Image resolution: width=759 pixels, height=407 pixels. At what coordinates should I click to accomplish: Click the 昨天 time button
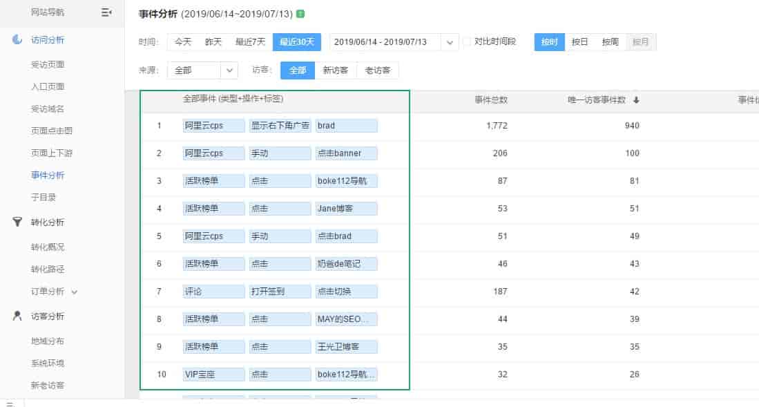tap(213, 42)
